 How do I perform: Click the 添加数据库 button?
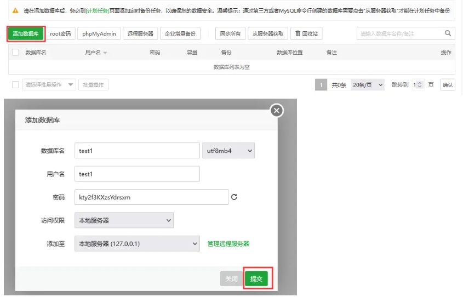point(26,34)
